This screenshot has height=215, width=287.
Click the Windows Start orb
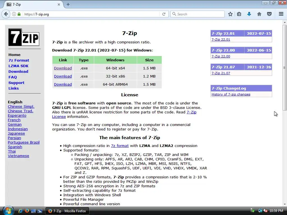pyautogui.click(x=8, y=211)
